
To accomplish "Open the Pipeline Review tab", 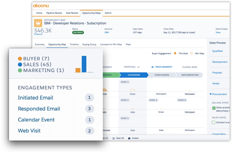I will (x=54, y=13).
